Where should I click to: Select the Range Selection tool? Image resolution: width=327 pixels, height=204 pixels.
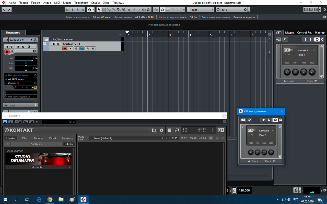pyautogui.click(x=104, y=10)
